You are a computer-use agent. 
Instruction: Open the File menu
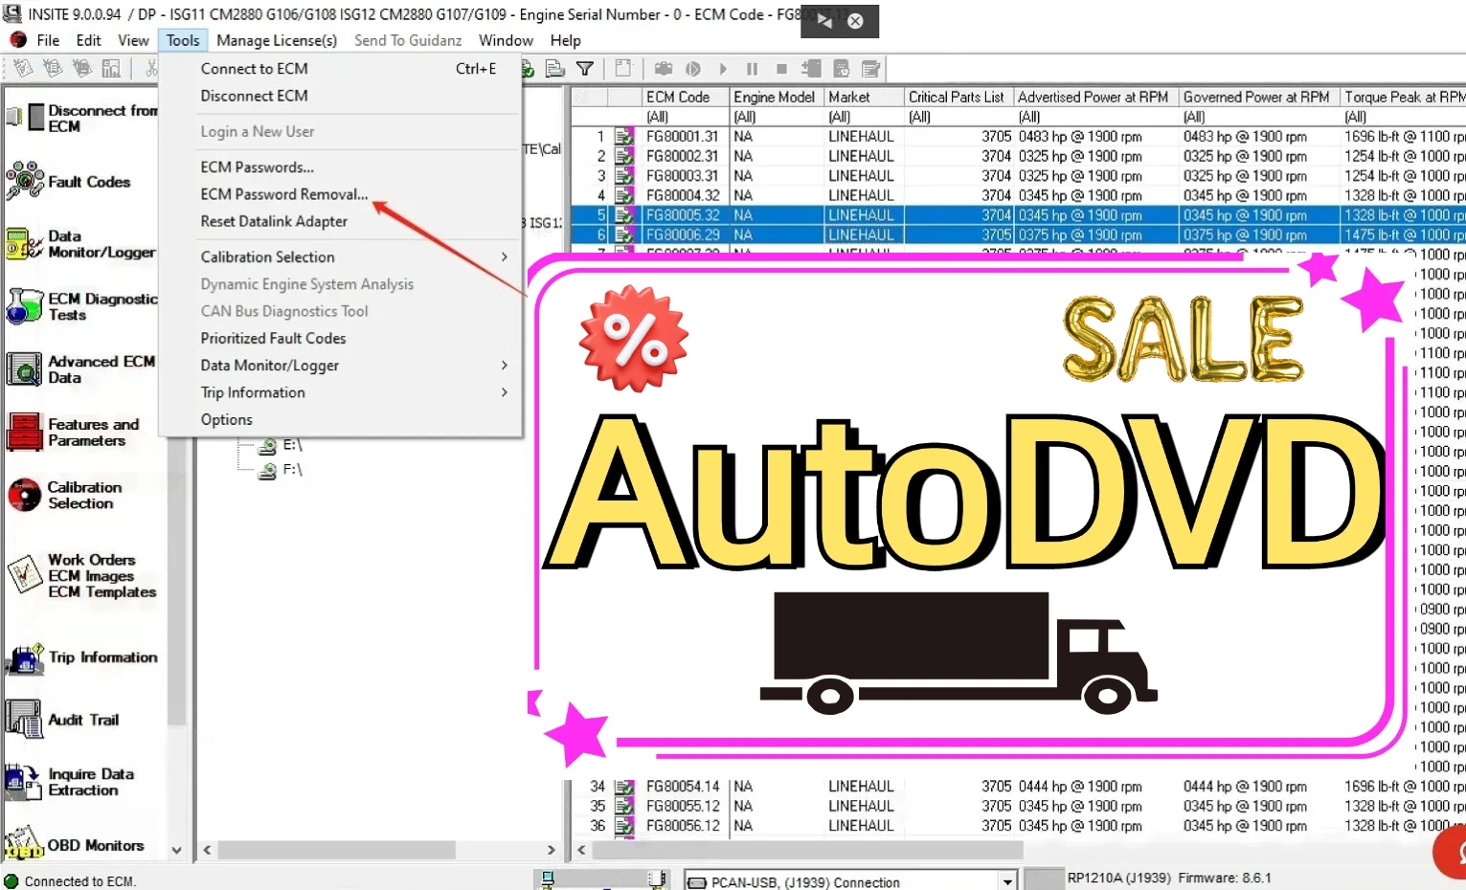(48, 40)
